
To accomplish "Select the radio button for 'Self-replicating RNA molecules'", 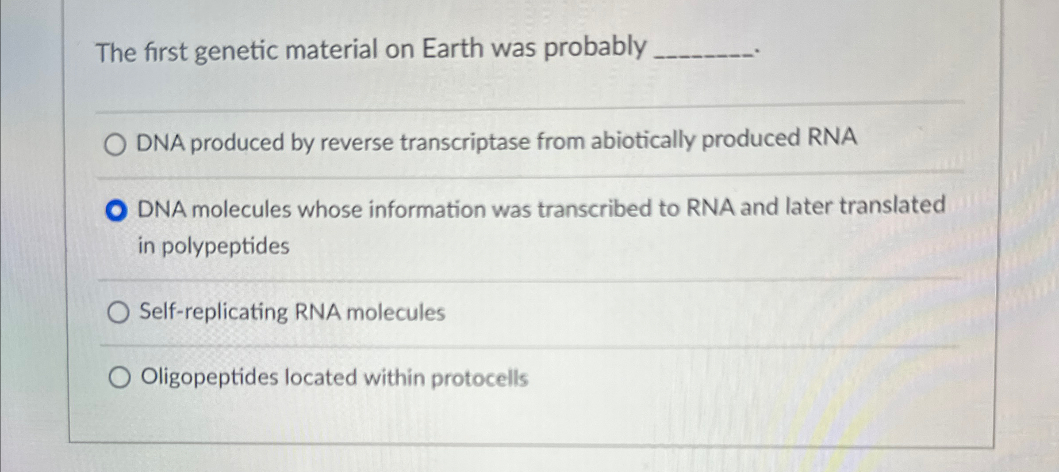I will point(119,312).
